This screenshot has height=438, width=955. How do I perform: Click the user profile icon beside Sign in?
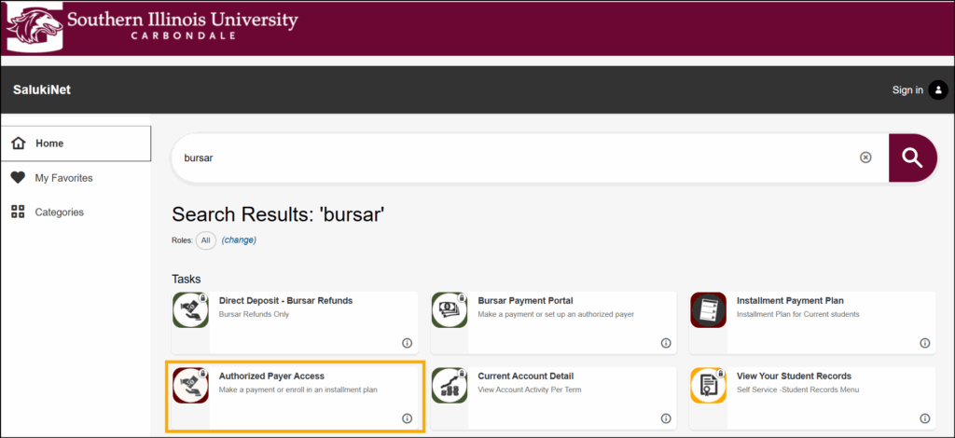coord(938,89)
